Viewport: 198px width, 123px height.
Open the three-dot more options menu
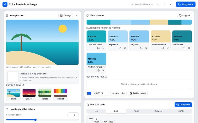tap(171, 4)
